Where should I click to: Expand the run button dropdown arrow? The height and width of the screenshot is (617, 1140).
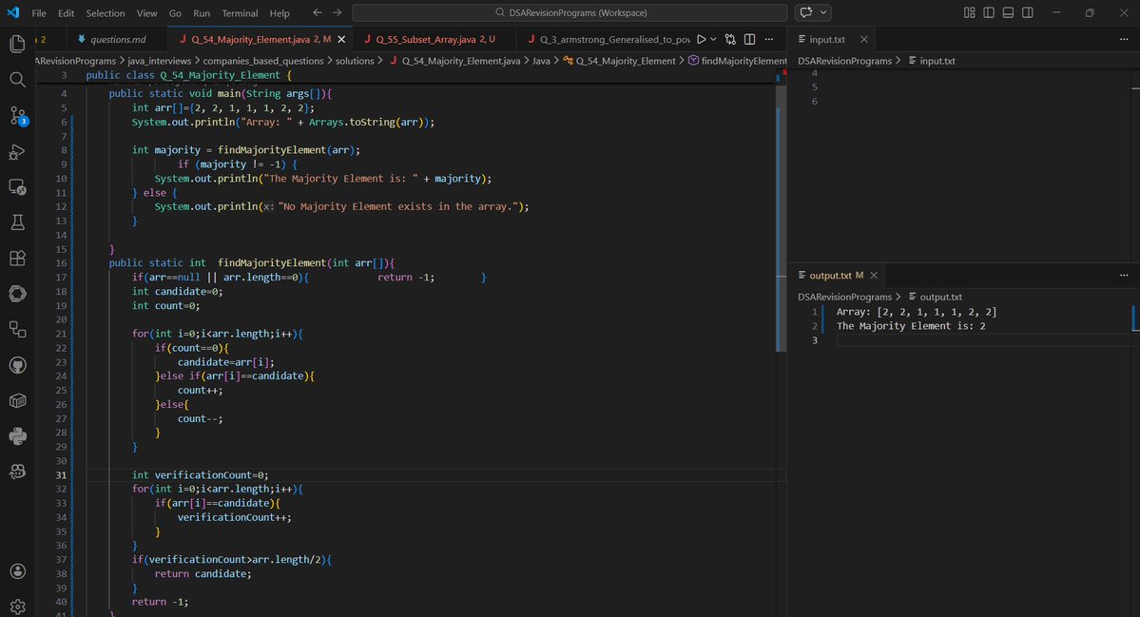[x=713, y=39]
